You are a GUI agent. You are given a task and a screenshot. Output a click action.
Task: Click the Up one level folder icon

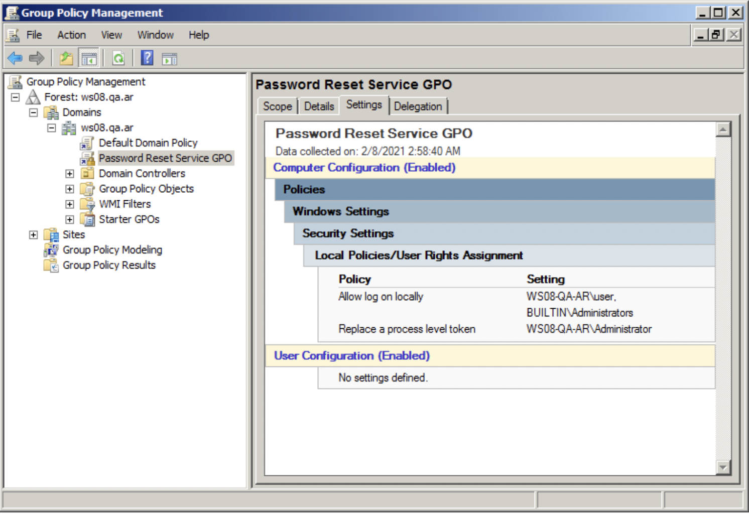(x=66, y=58)
